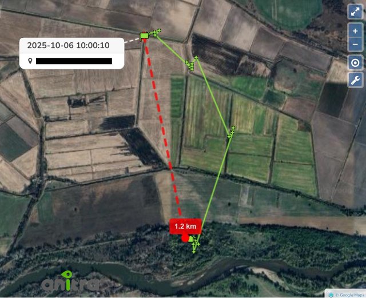Click the 1.2 km distance label
The height and width of the screenshot is (298, 366).
(x=185, y=226)
